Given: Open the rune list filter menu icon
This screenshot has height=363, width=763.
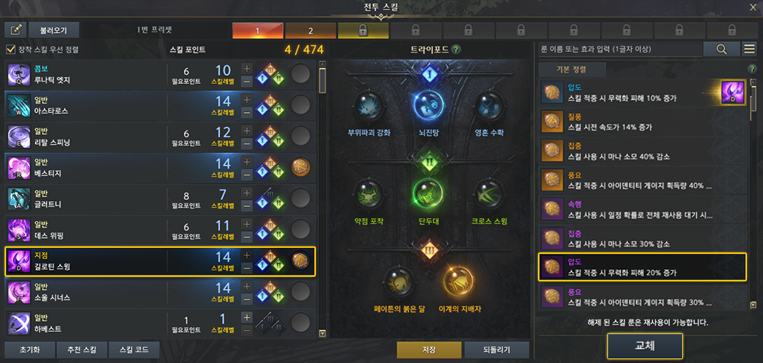Looking at the screenshot, I should coord(749,49).
